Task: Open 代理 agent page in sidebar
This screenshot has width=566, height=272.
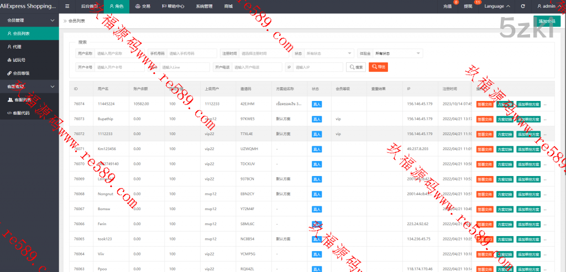Action: coord(17,46)
